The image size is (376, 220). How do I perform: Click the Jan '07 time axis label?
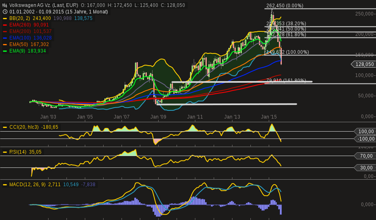coord(122,117)
